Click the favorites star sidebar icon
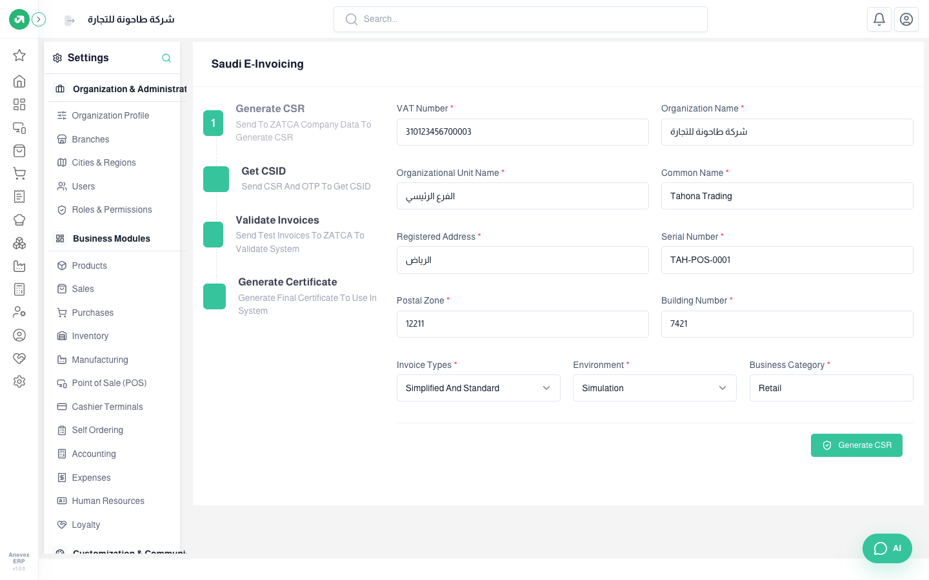The width and height of the screenshot is (929, 580). (x=19, y=55)
